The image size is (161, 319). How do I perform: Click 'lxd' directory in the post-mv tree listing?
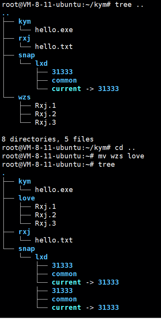point(42,257)
